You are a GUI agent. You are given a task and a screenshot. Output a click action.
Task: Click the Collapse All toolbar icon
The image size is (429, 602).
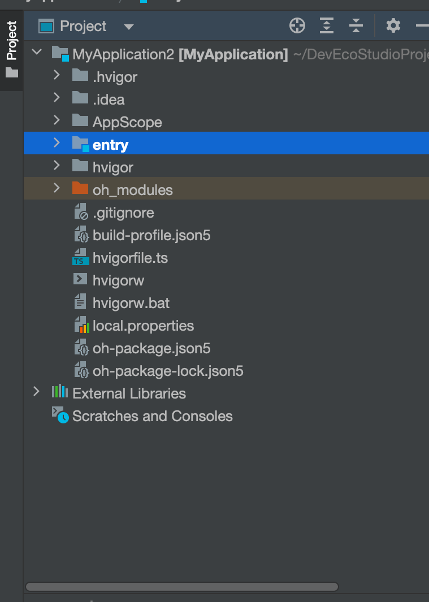[x=356, y=25]
